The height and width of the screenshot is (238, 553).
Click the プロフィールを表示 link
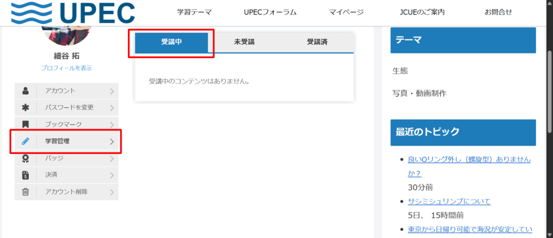(66, 68)
